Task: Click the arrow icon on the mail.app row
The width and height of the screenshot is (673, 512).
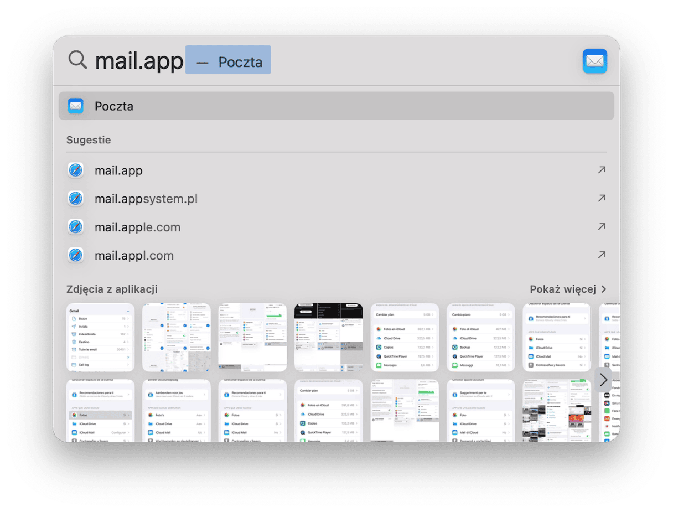Action: coord(602,170)
